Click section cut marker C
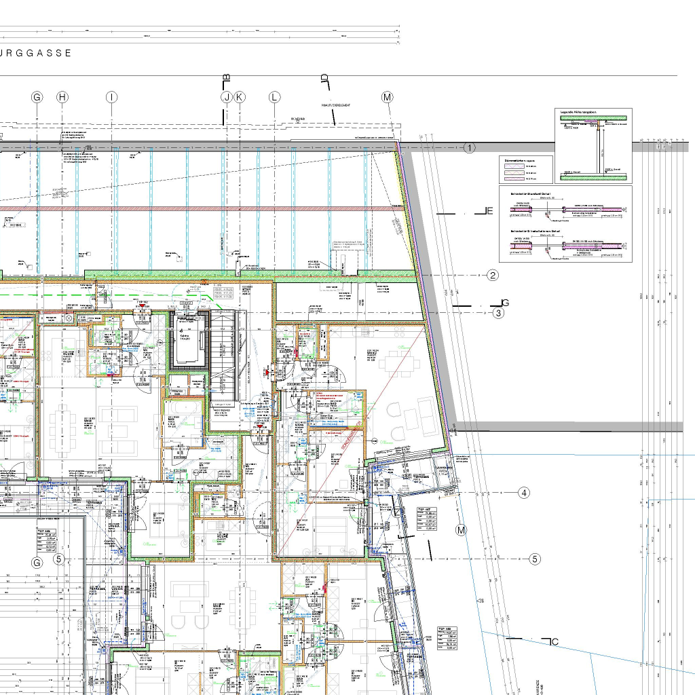The width and height of the screenshot is (695, 695). [553, 641]
